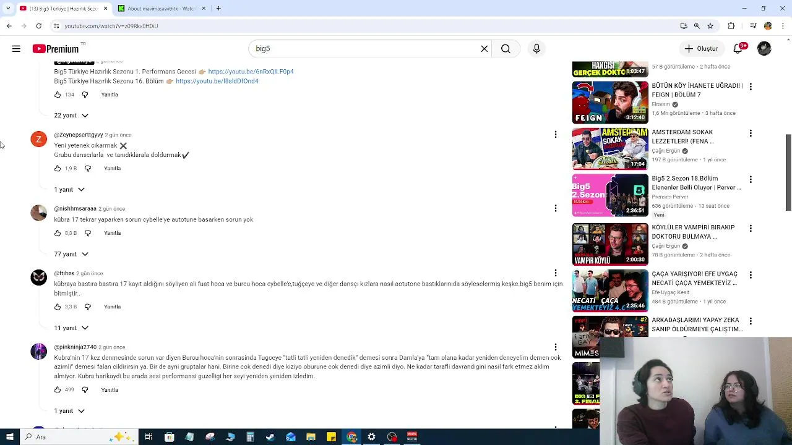Click Yanıtla under @pinkninja2740 comment
This screenshot has width=792, height=445.
pyautogui.click(x=110, y=390)
